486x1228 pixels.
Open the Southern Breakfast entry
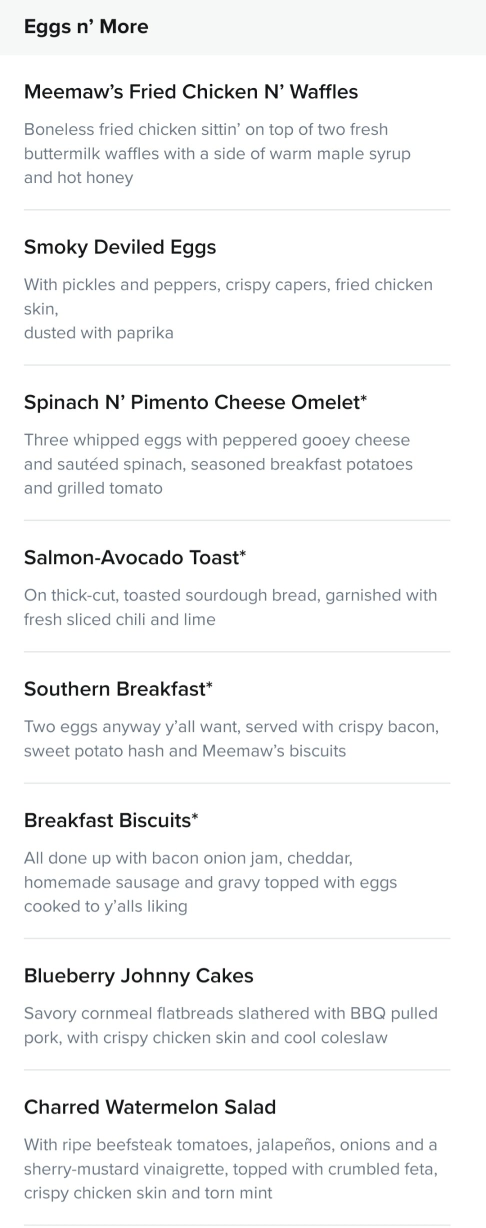click(118, 689)
